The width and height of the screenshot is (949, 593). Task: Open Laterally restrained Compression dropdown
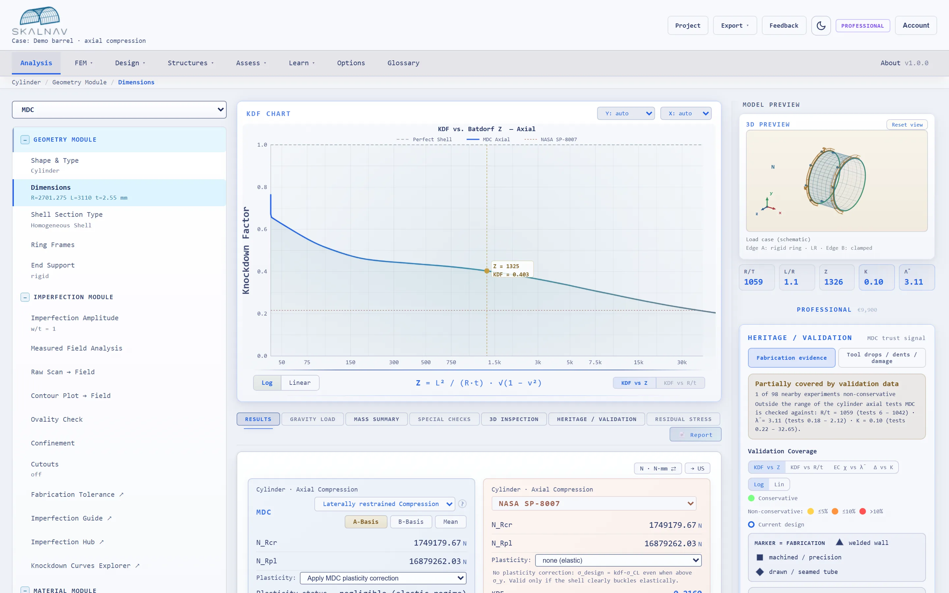click(385, 504)
